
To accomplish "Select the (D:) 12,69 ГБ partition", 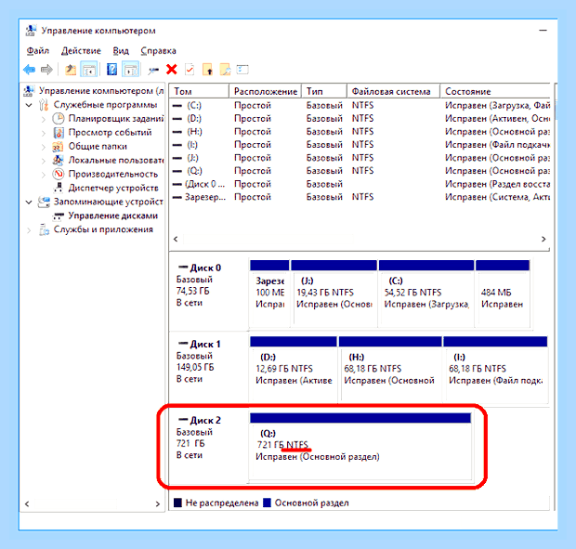I will click(x=294, y=369).
